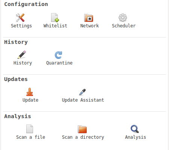Launch the Scheduler gear icon
The height and width of the screenshot is (150, 169).
(x=123, y=18)
